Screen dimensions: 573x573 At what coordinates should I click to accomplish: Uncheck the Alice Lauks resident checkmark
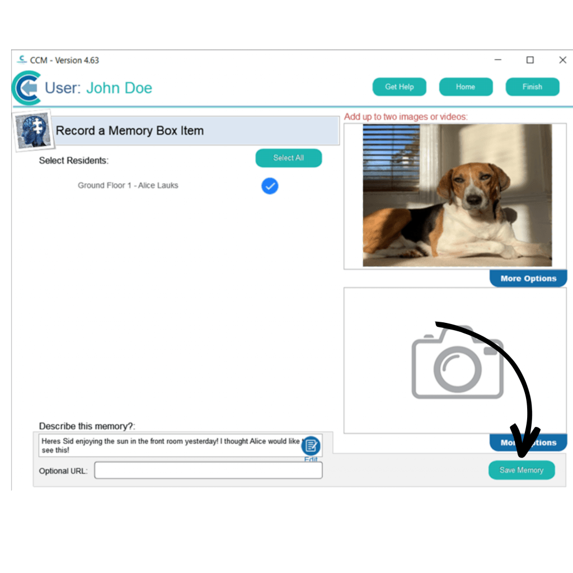(x=270, y=186)
